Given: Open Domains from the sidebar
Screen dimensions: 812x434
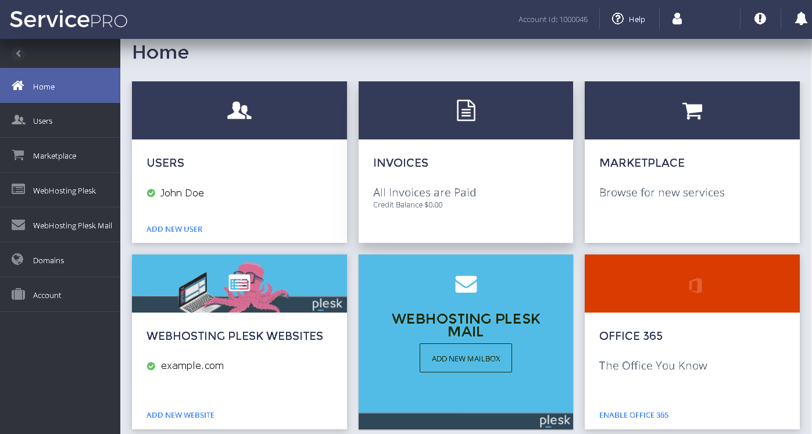Looking at the screenshot, I should click(48, 260).
